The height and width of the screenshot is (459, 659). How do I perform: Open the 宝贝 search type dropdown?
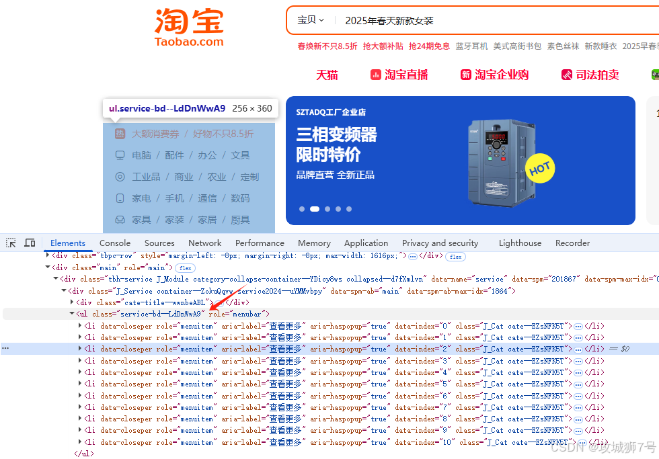pos(311,19)
